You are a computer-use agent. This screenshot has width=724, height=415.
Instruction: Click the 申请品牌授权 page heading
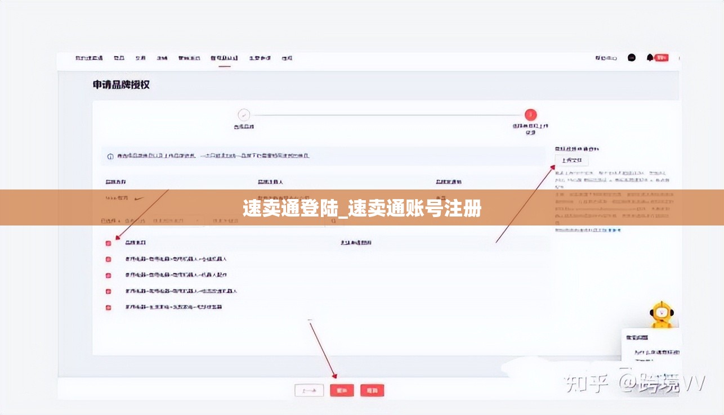click(x=121, y=85)
